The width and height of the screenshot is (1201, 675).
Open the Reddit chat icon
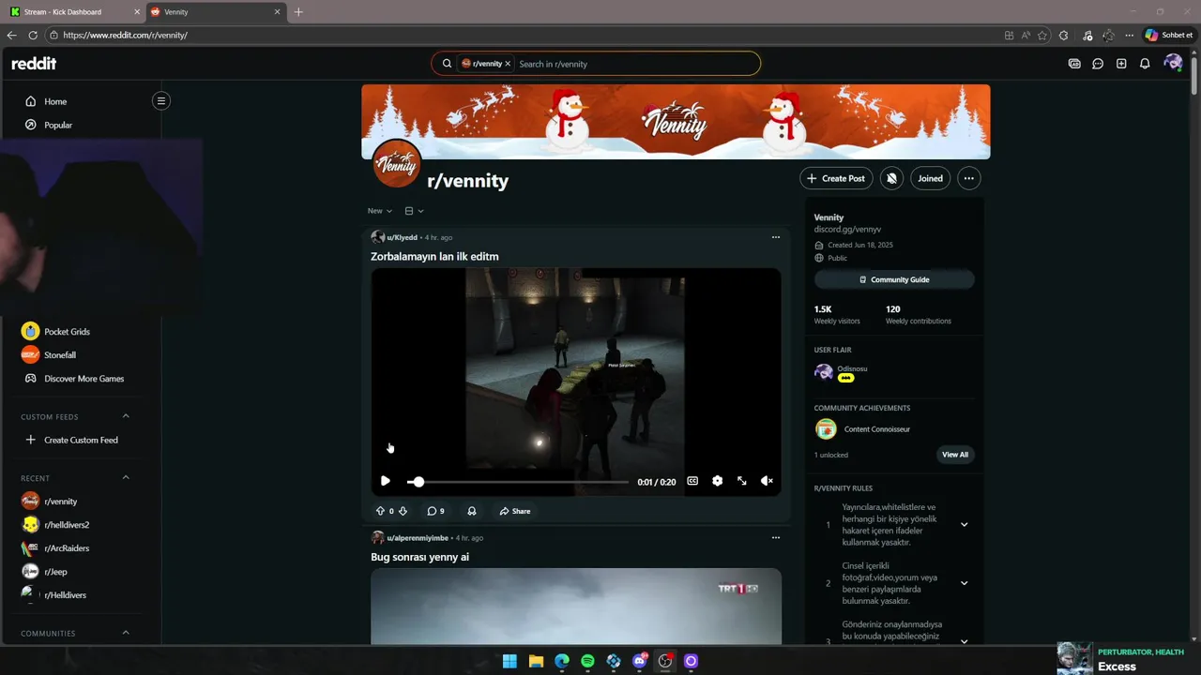[x=1098, y=64]
